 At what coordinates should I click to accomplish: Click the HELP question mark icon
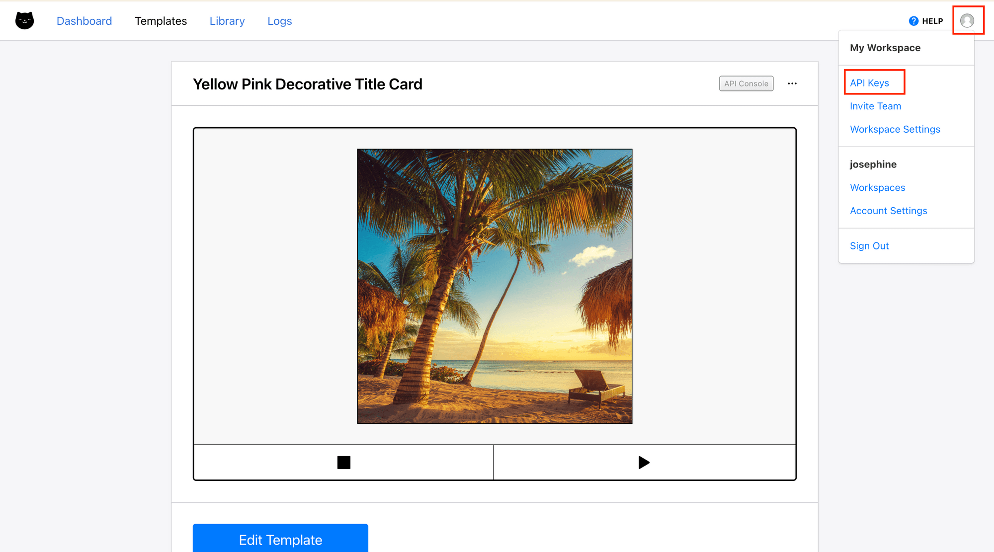pos(913,21)
